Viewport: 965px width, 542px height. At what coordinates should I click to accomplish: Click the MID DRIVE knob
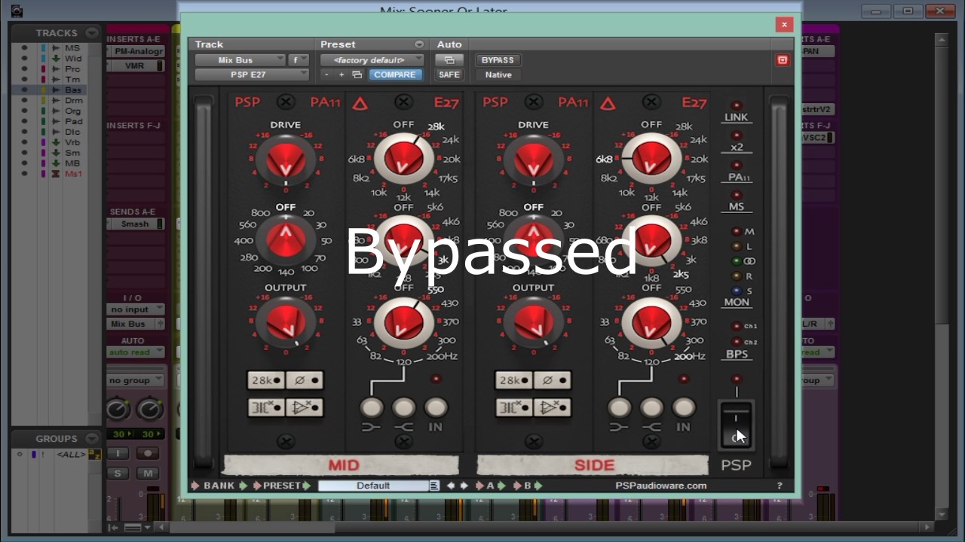pyautogui.click(x=286, y=160)
